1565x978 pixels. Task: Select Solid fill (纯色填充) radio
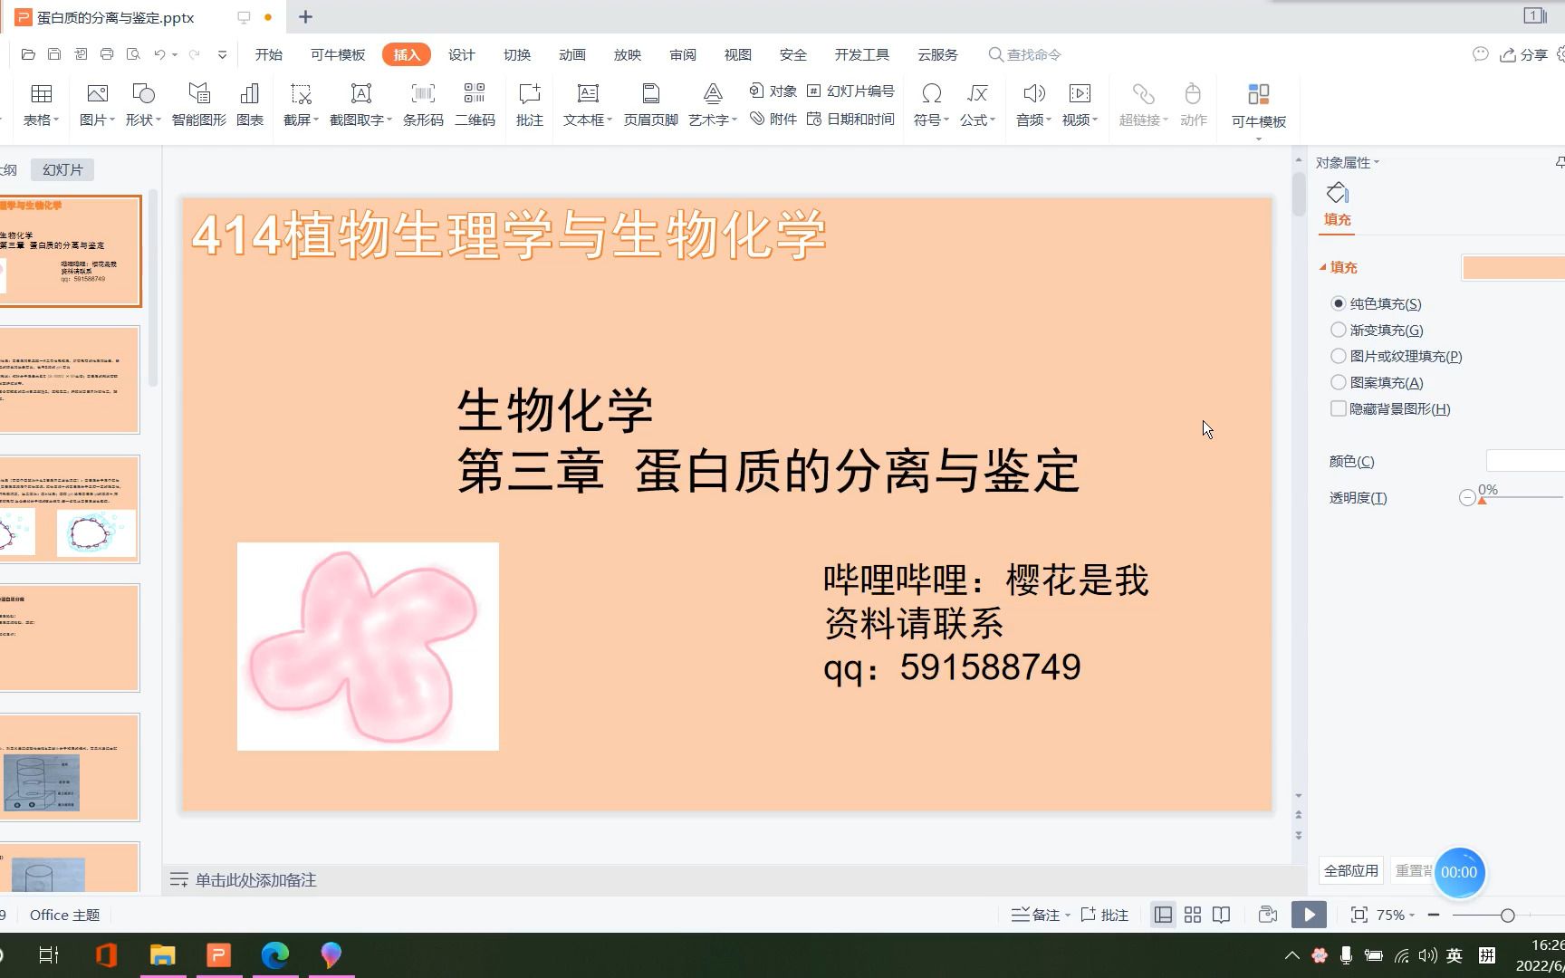tap(1339, 303)
